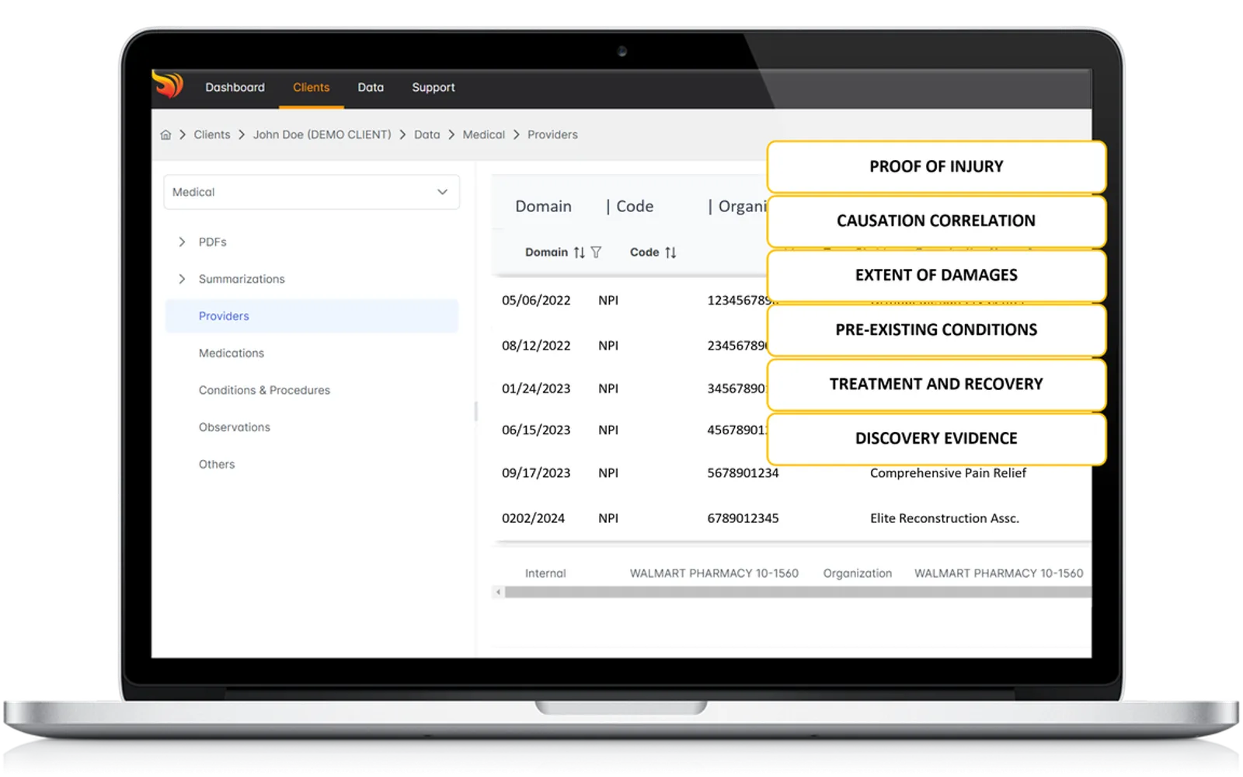Click the 0202/2024 date cell
Image resolution: width=1243 pixels, height=777 pixels.
click(533, 518)
